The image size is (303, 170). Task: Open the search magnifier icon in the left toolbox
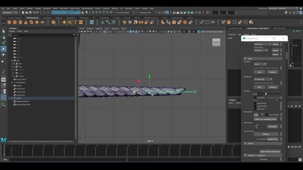[x=3, y=105]
